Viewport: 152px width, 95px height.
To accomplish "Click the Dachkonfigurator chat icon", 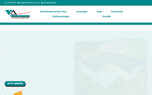I will (x=42, y=3).
